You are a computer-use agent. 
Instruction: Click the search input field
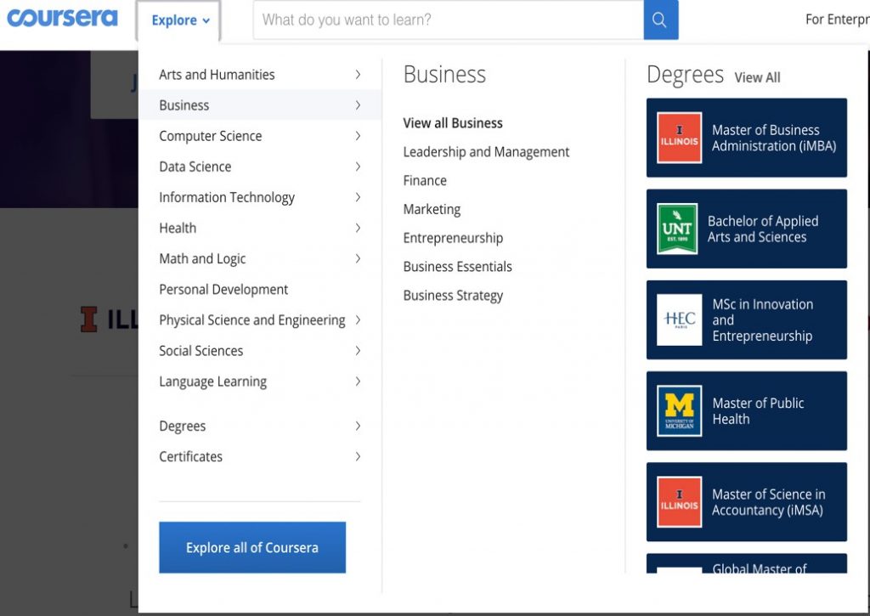[449, 20]
